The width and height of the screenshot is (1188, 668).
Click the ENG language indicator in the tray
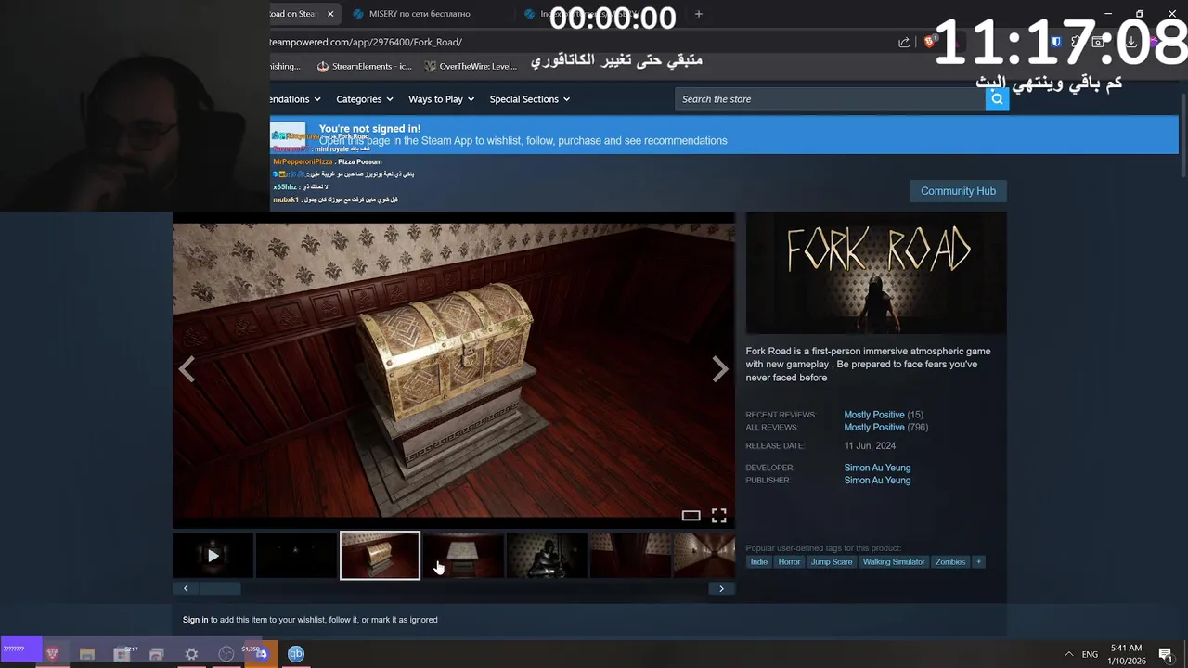[1090, 654]
